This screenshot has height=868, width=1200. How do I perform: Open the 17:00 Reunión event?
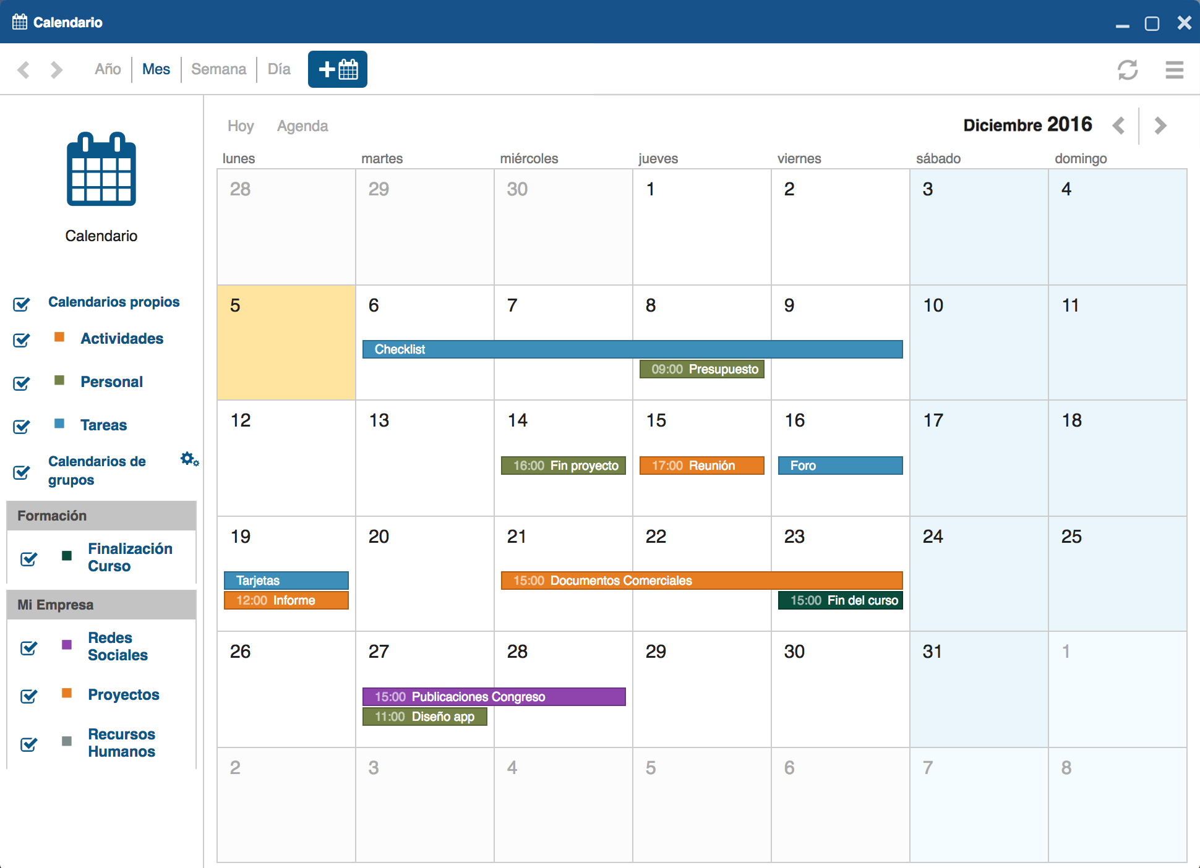pos(701,466)
